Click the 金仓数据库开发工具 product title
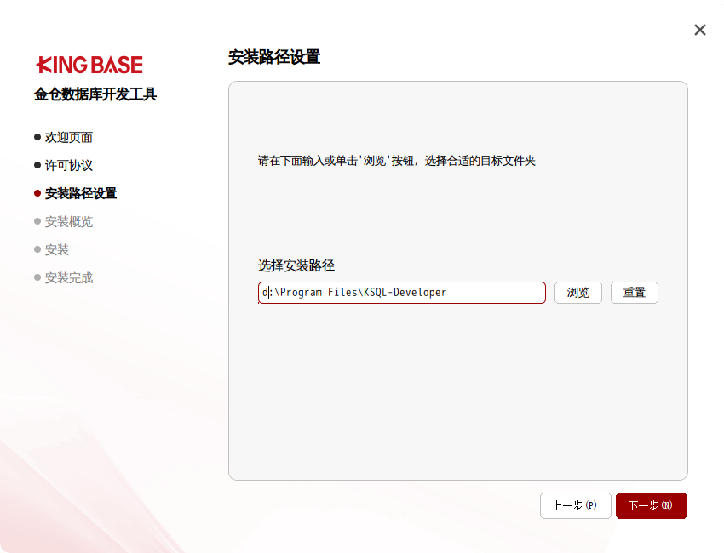Image resolution: width=724 pixels, height=553 pixels. (x=95, y=94)
